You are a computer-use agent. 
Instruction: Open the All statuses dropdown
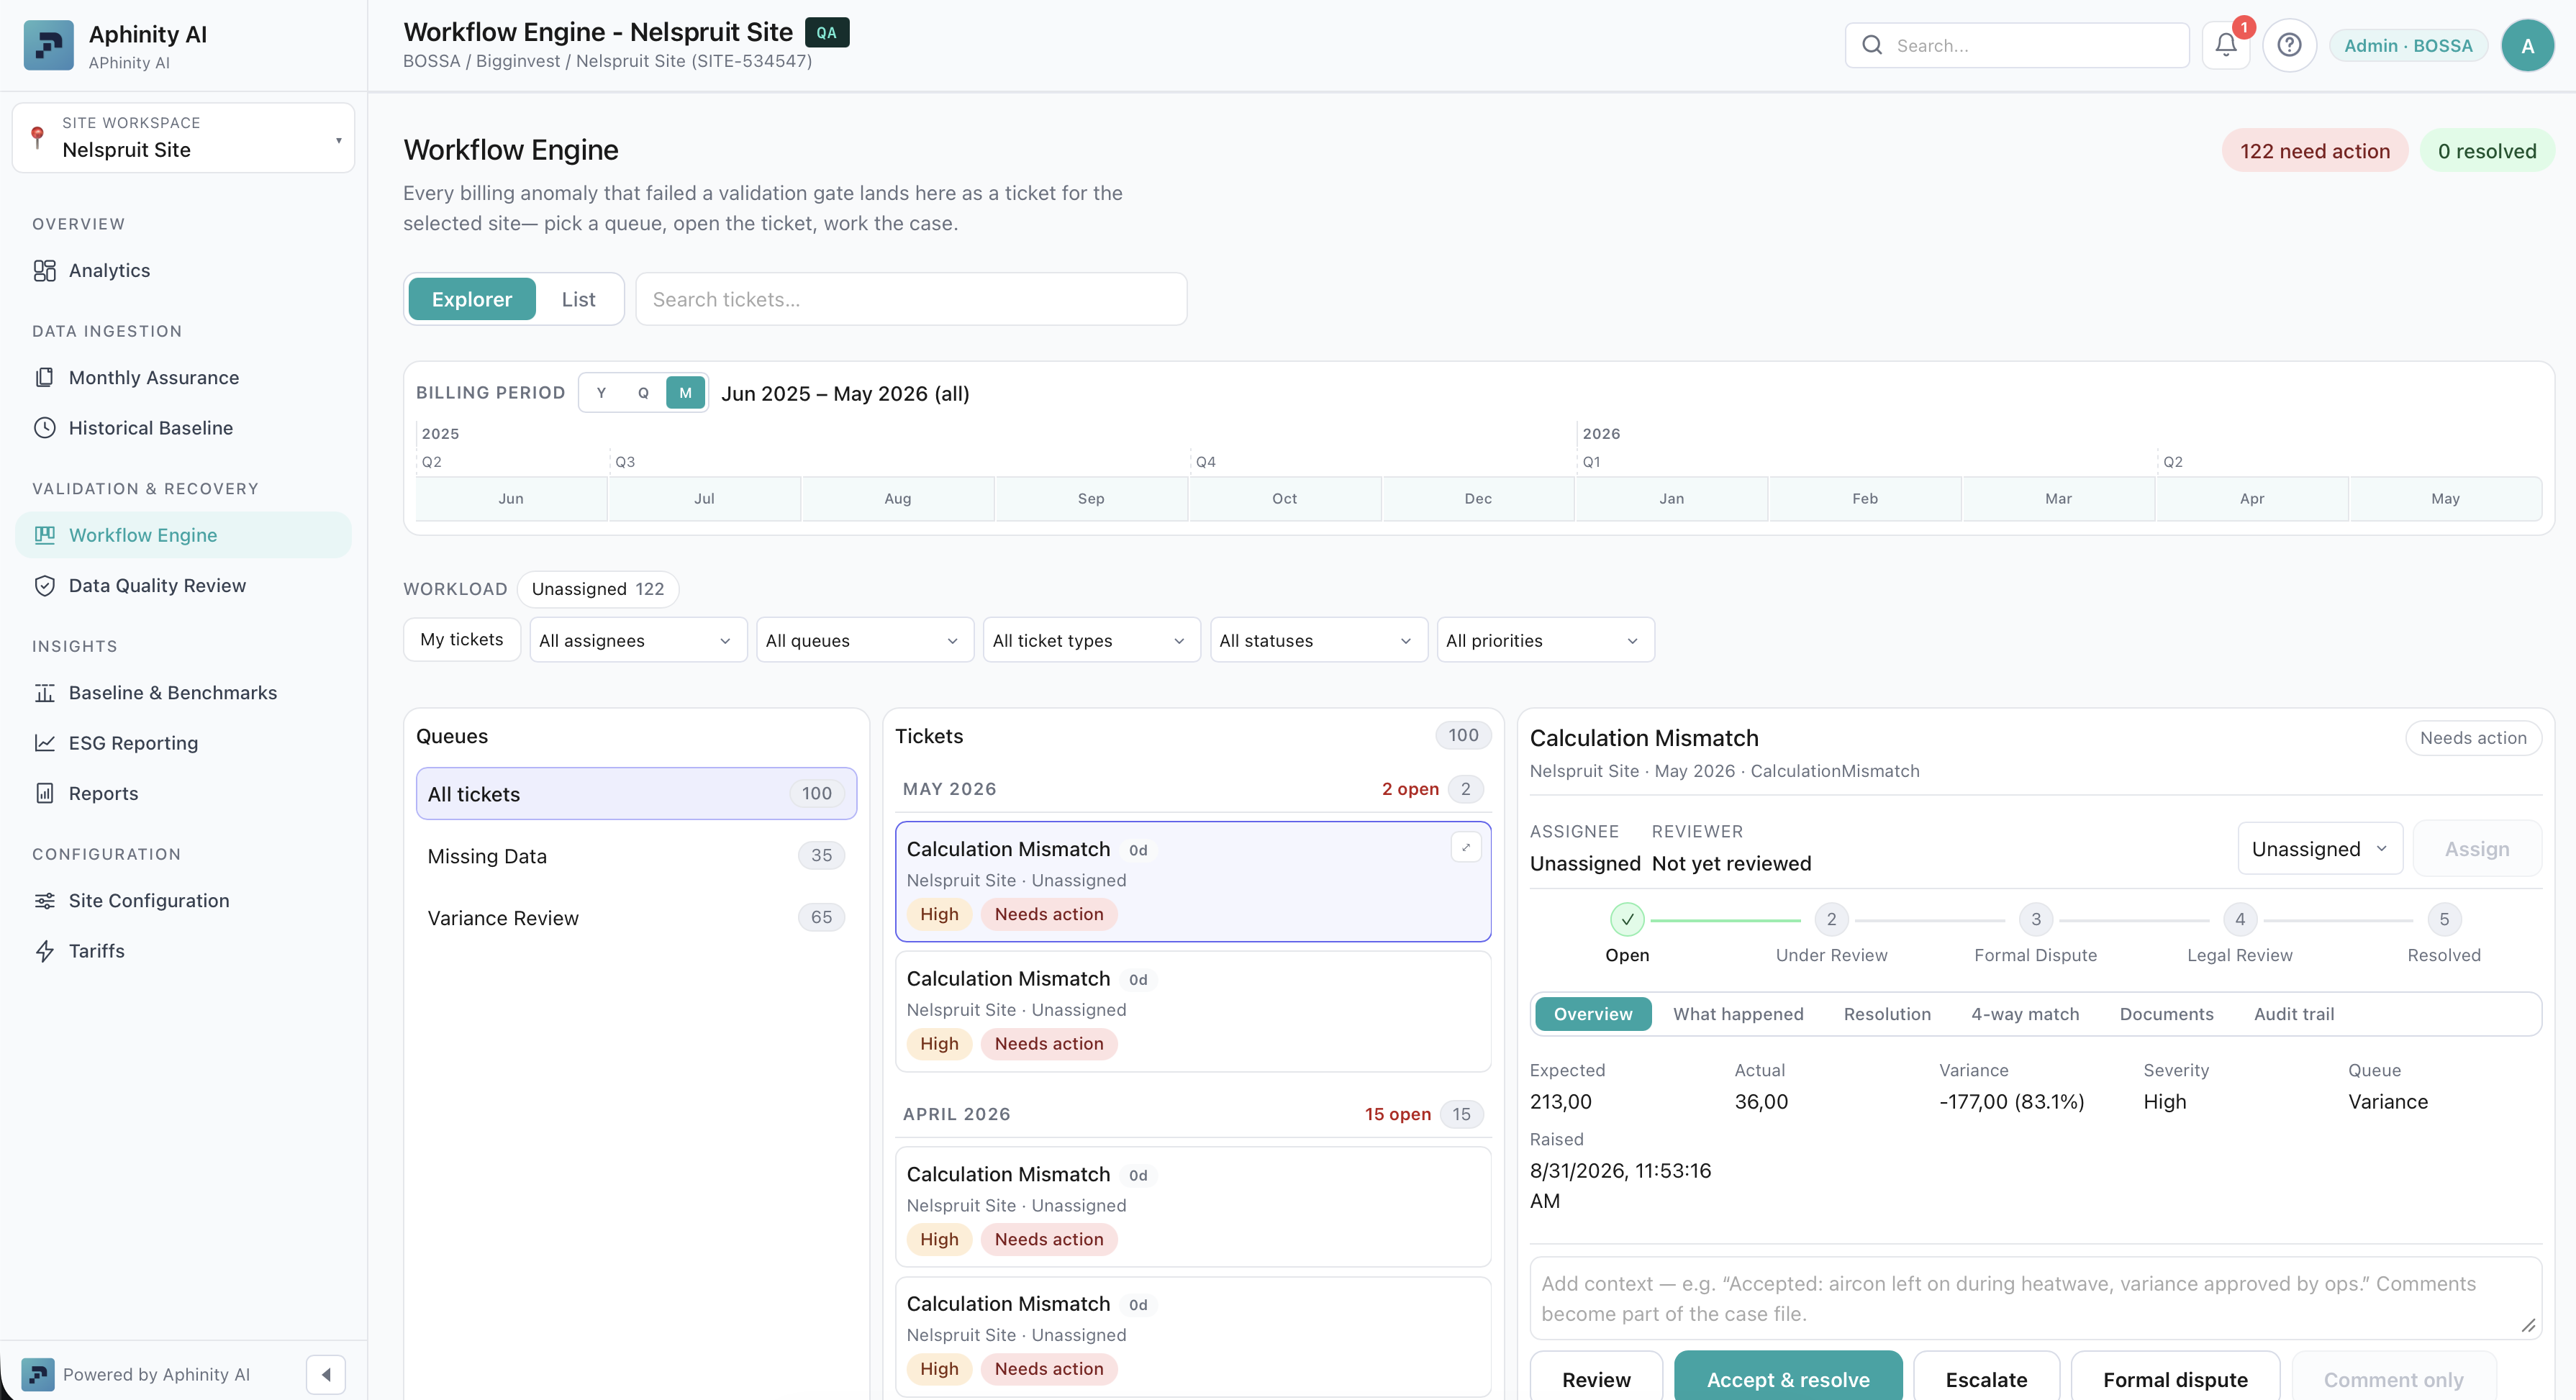tap(1319, 640)
